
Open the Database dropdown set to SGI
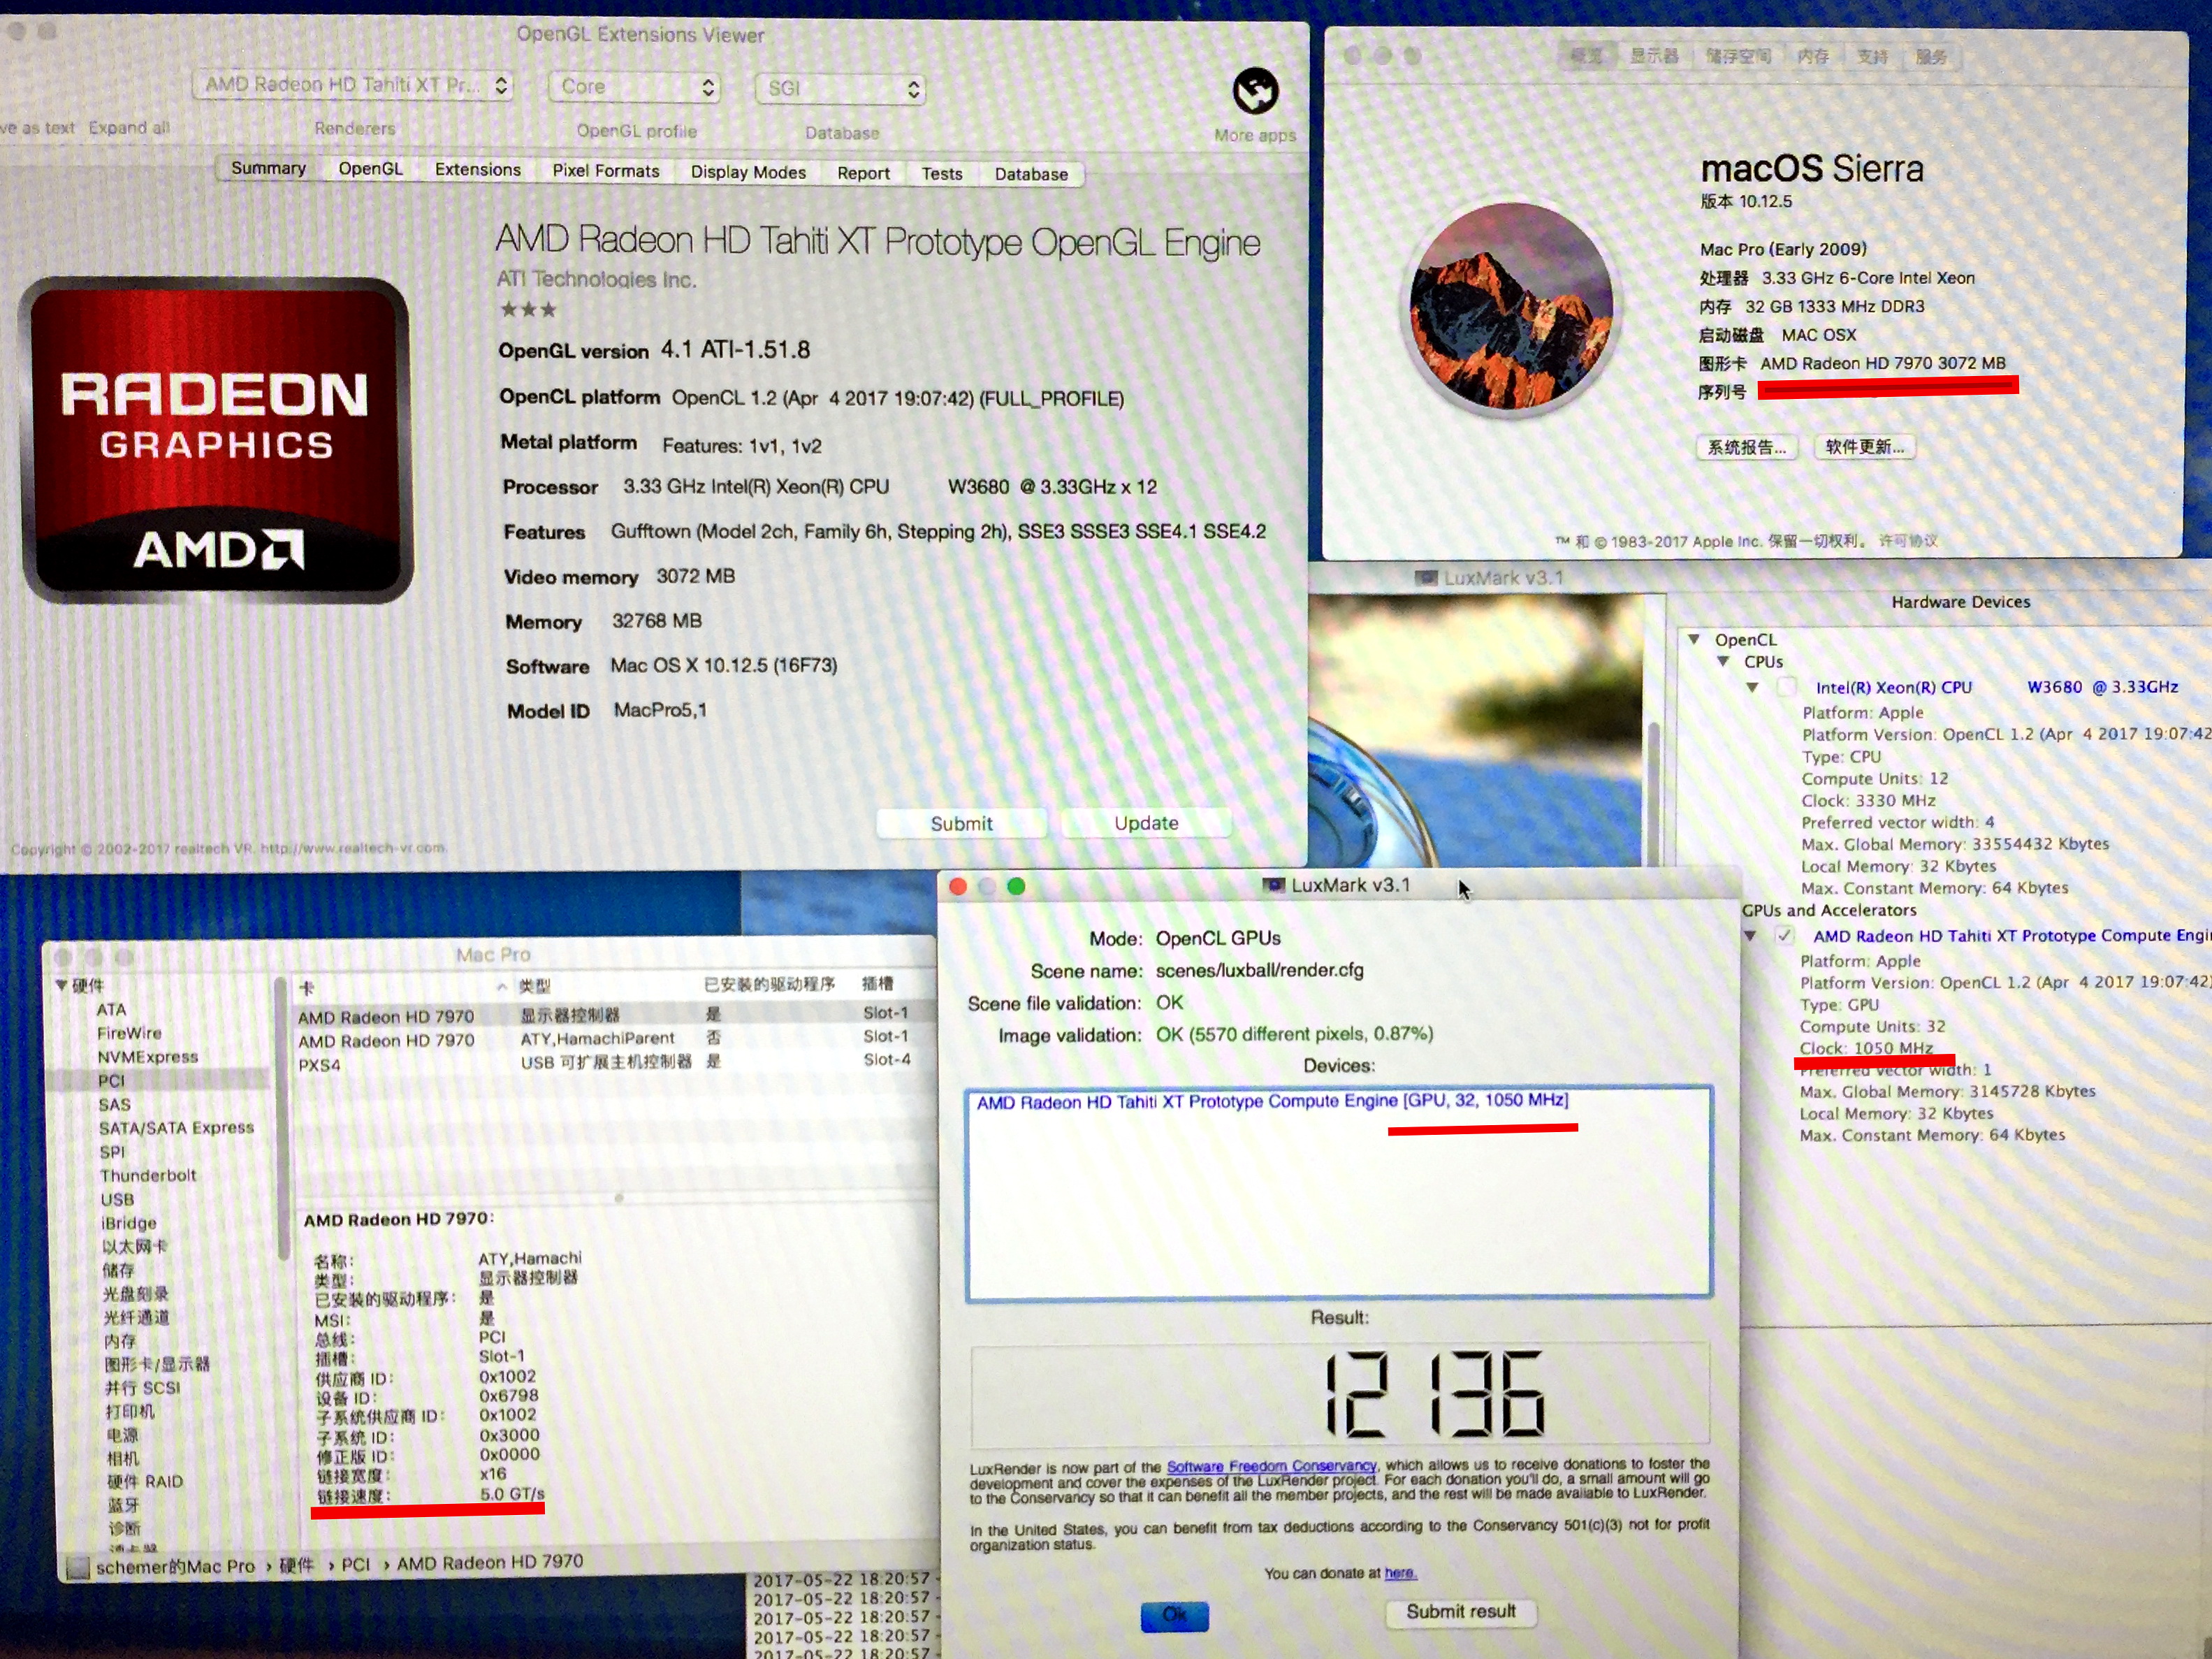840,89
